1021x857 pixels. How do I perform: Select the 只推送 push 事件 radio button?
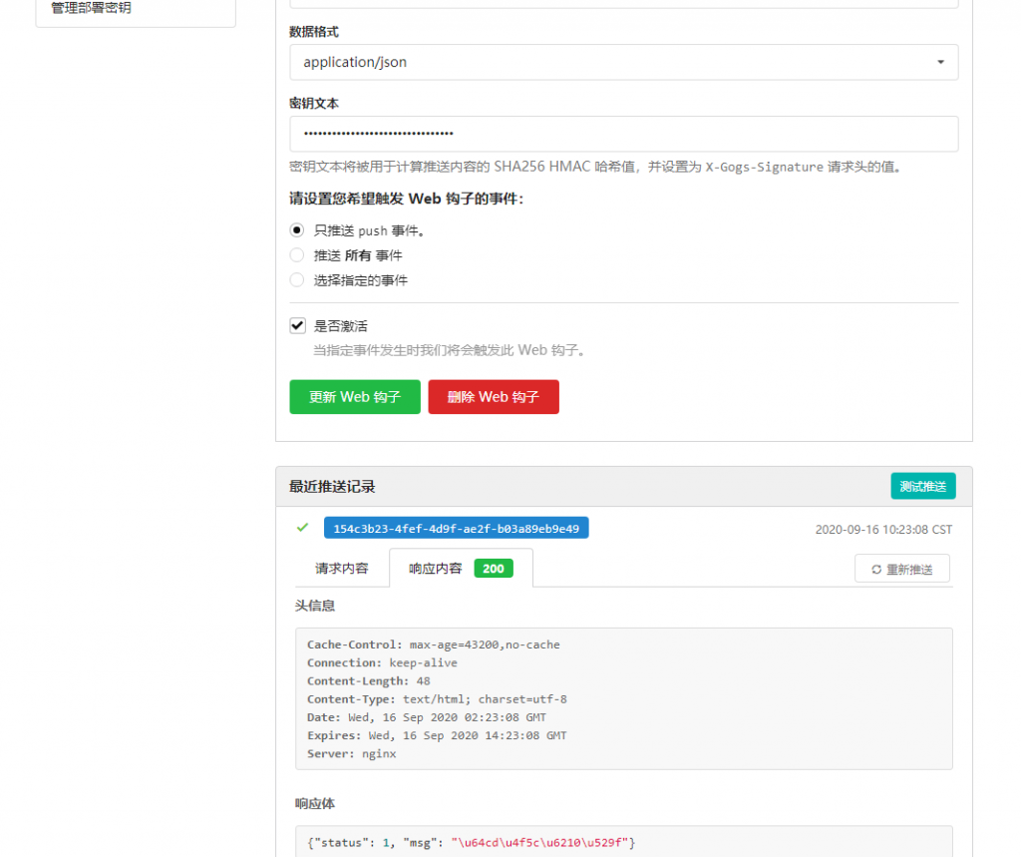pyautogui.click(x=296, y=229)
